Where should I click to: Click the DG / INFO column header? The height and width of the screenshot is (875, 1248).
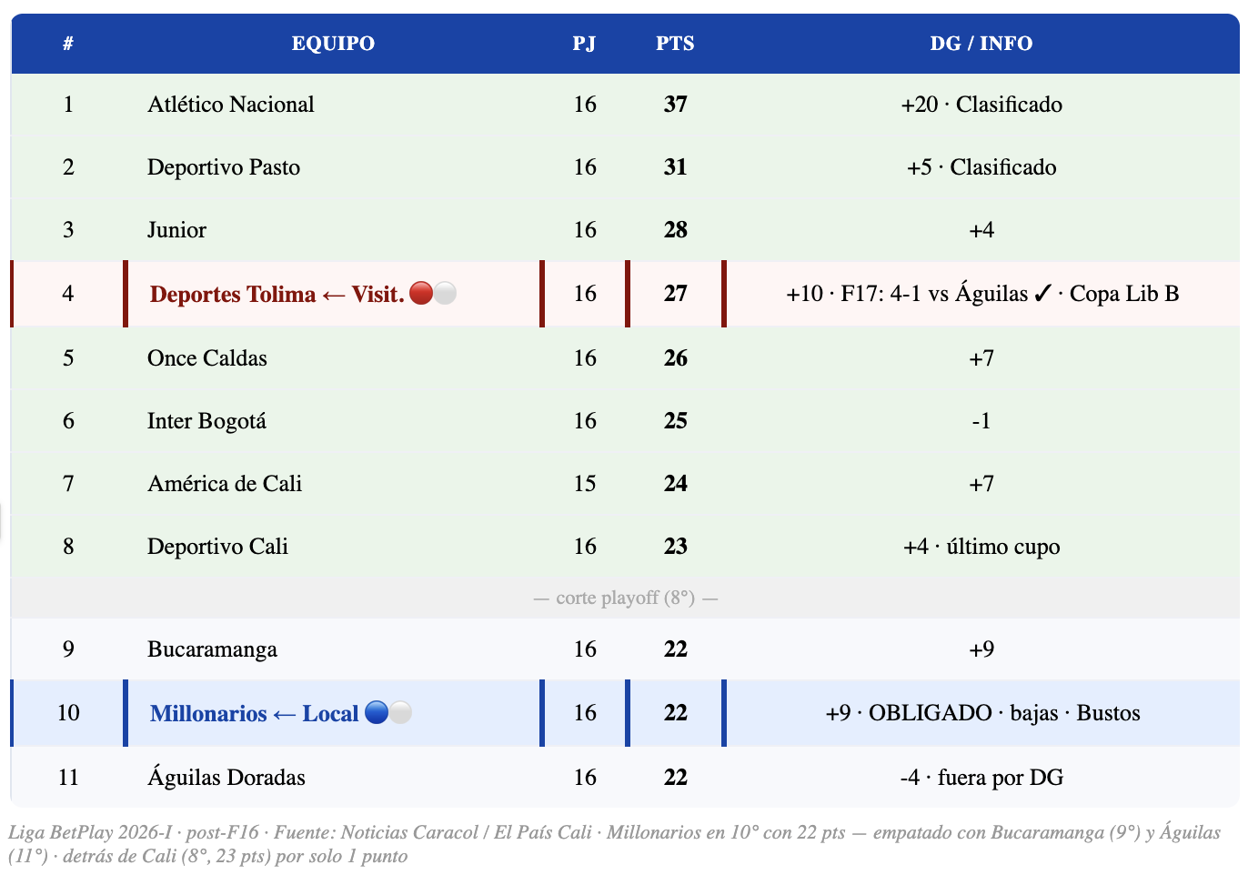981,43
